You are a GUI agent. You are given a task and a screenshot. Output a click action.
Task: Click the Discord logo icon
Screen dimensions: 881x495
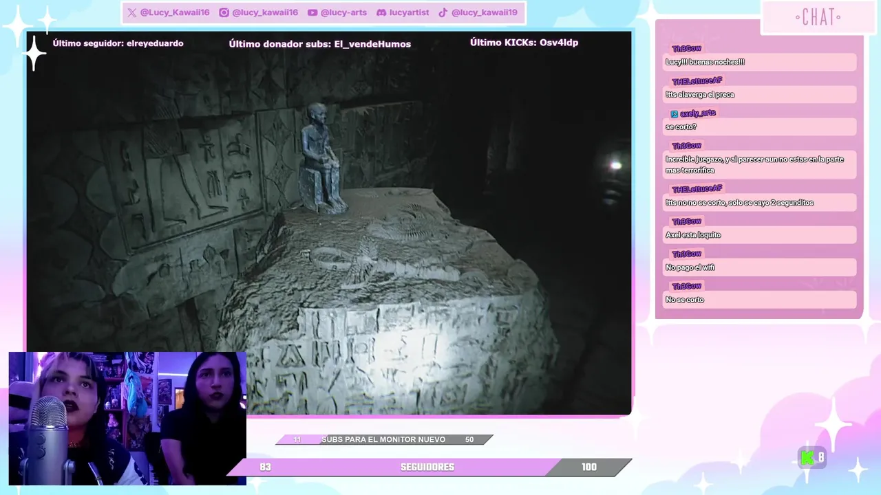(381, 12)
